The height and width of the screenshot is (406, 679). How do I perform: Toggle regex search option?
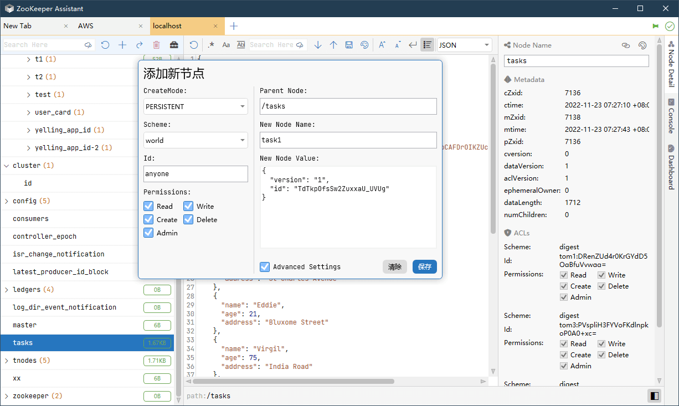[x=211, y=45]
